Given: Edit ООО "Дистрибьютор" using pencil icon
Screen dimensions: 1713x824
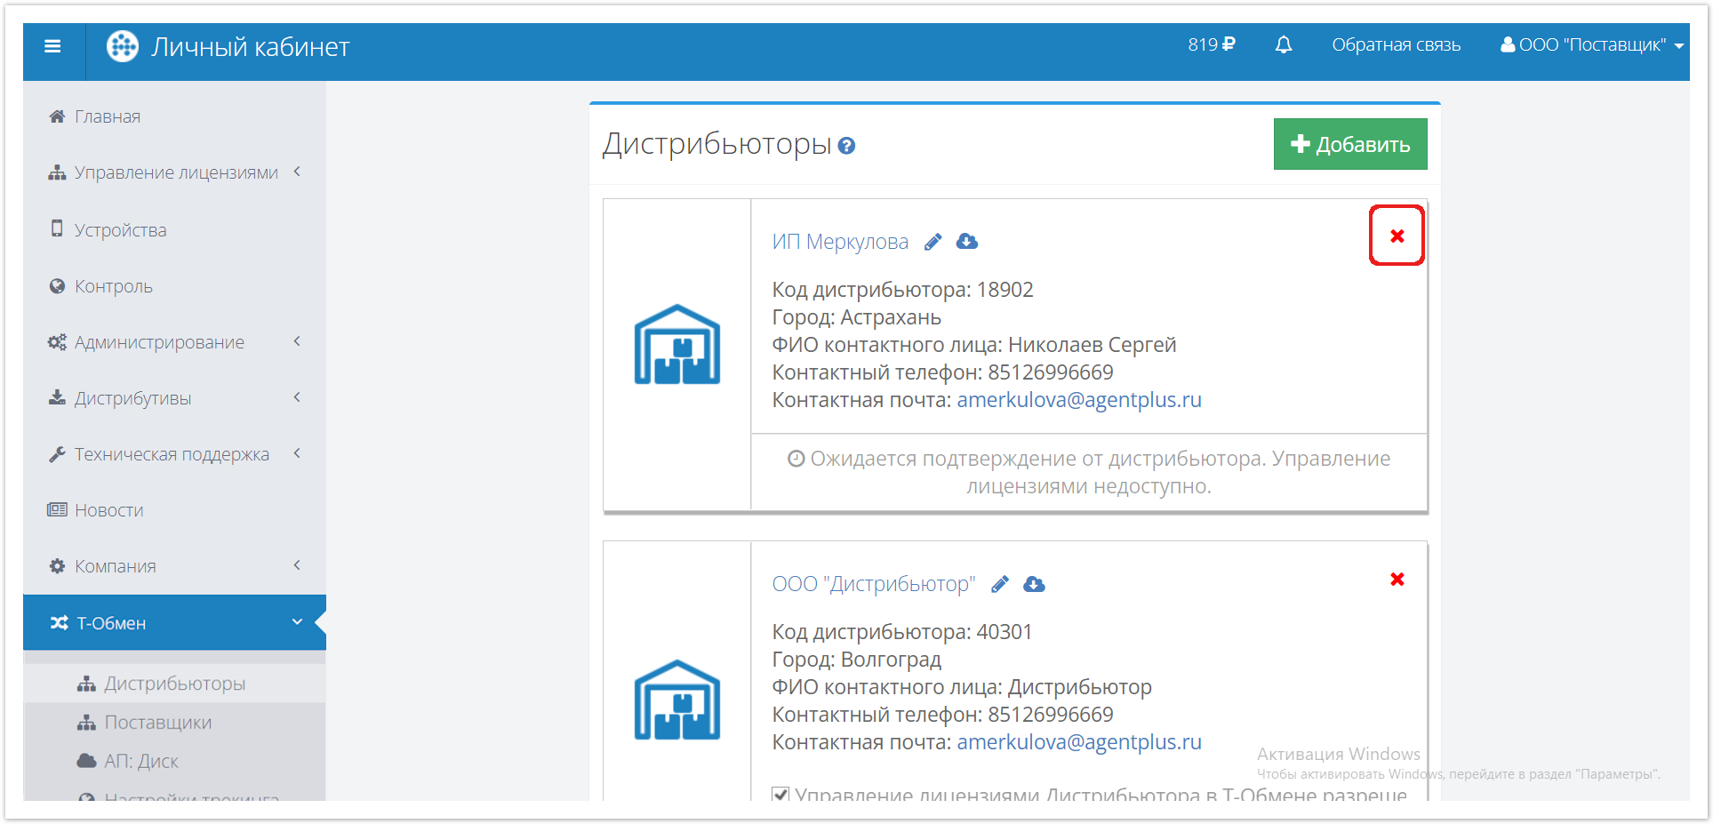Looking at the screenshot, I should point(1000,584).
